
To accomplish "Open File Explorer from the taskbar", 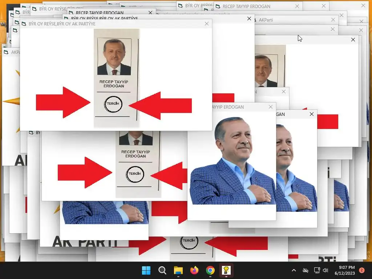I will pyautogui.click(x=178, y=270).
